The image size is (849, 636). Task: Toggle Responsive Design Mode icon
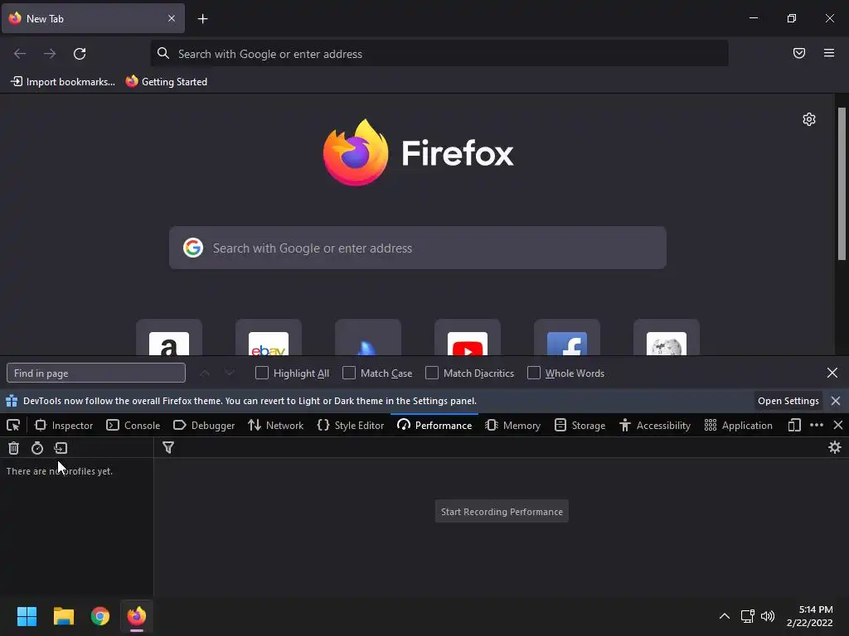794,426
